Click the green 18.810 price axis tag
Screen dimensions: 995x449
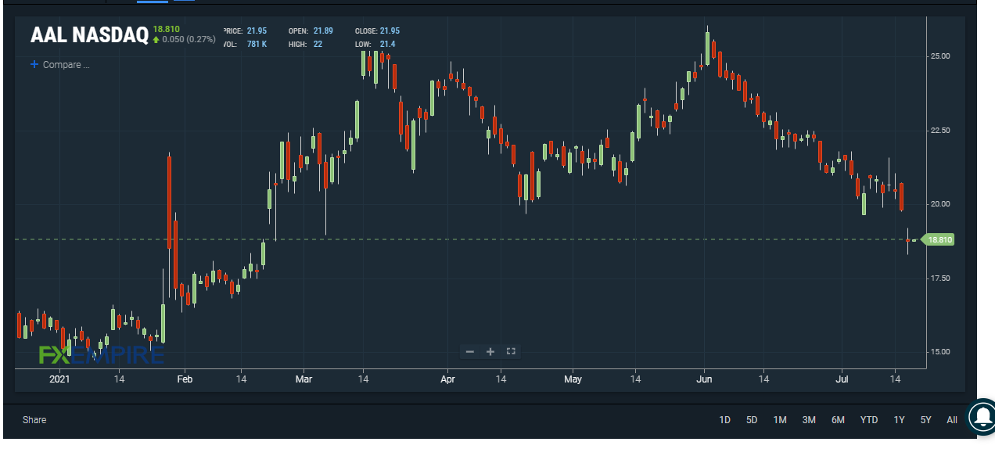click(x=939, y=239)
